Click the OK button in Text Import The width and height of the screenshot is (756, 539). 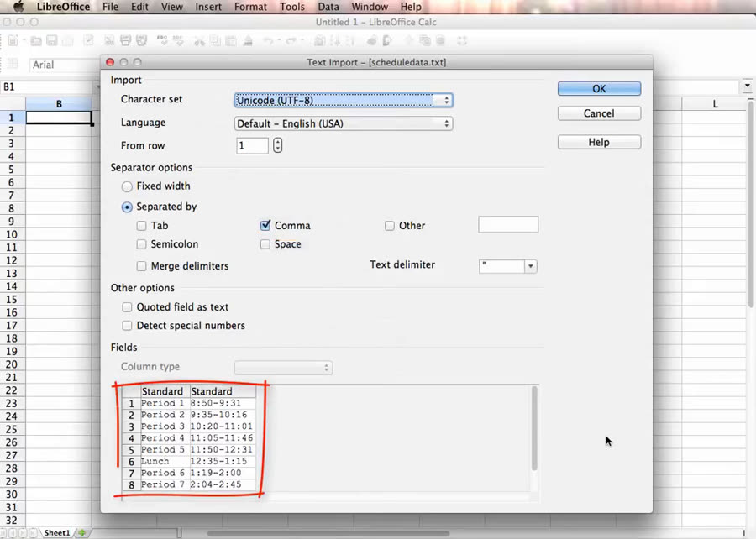click(x=599, y=89)
